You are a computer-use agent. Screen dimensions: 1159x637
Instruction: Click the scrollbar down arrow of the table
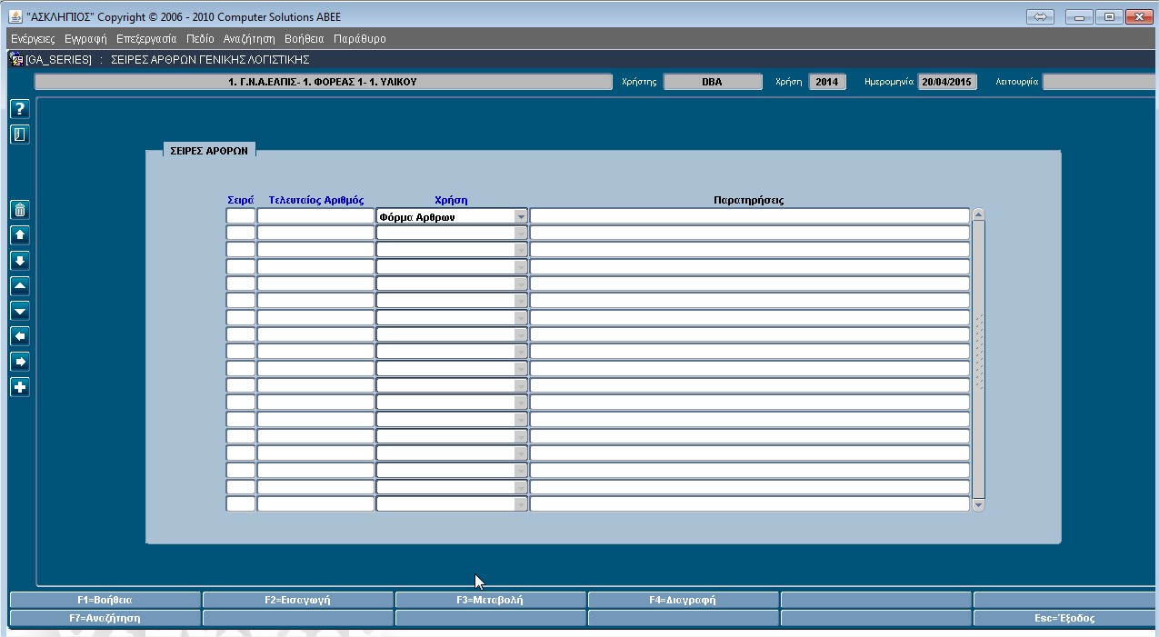[x=978, y=504]
